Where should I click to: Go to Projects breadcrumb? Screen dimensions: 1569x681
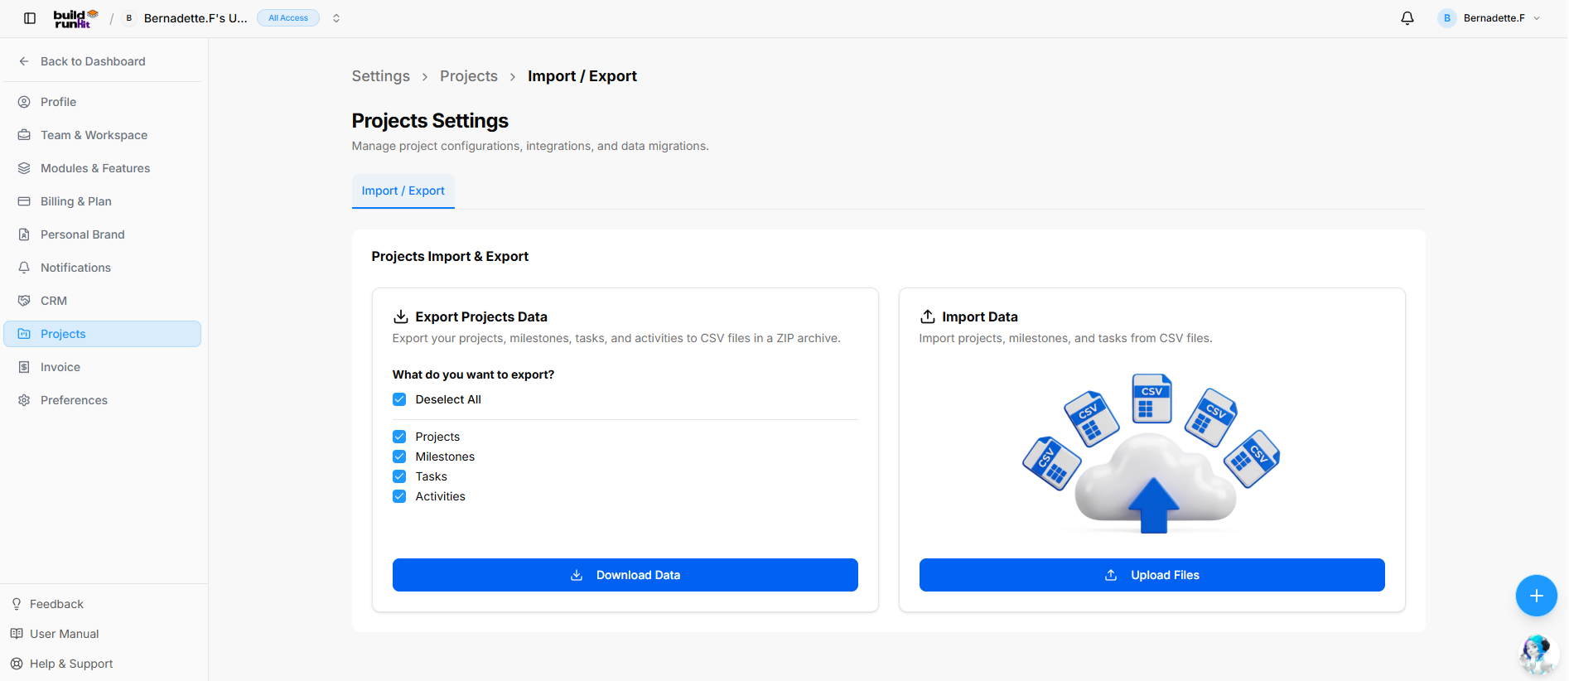pyautogui.click(x=469, y=76)
